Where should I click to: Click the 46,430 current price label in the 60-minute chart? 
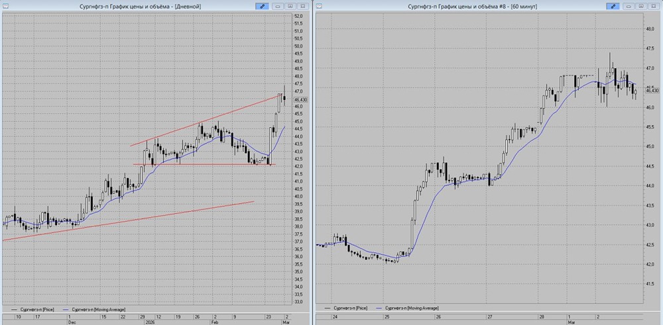652,90
